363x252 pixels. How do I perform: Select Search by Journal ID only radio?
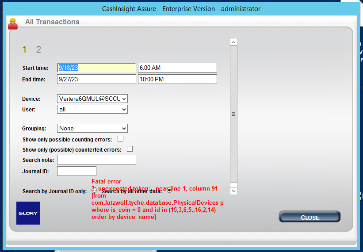[x=94, y=191]
